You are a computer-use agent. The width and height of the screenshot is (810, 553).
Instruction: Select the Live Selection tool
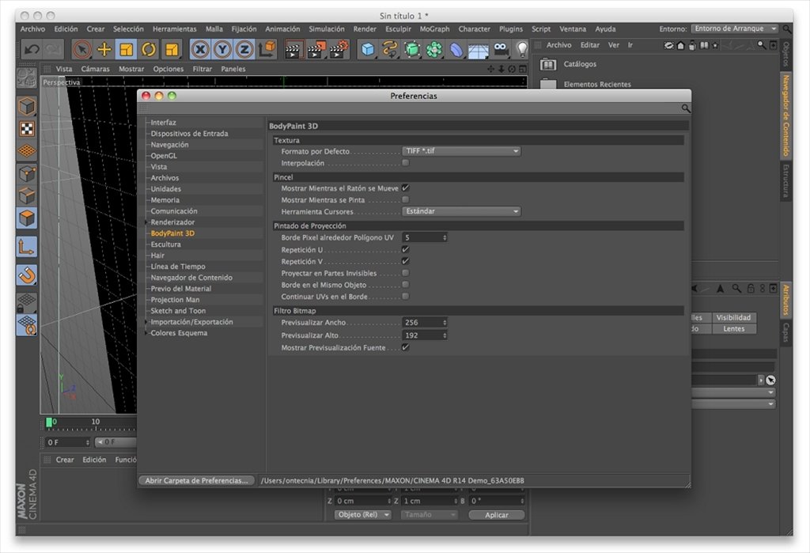coord(81,50)
